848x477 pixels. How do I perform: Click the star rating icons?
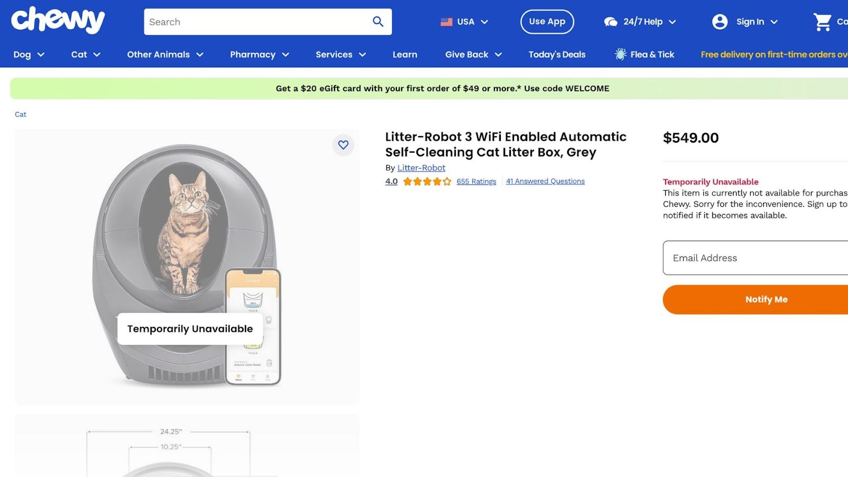(x=427, y=181)
